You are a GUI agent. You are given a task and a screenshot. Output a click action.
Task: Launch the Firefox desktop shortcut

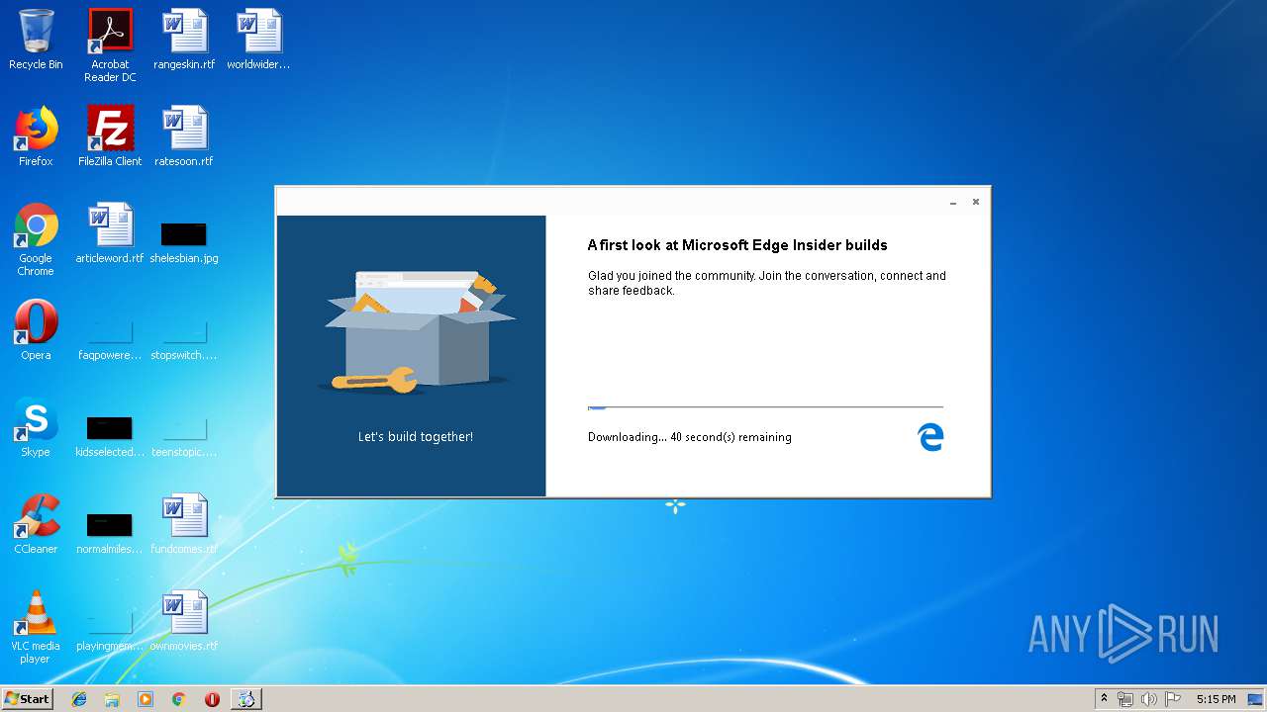click(x=36, y=136)
